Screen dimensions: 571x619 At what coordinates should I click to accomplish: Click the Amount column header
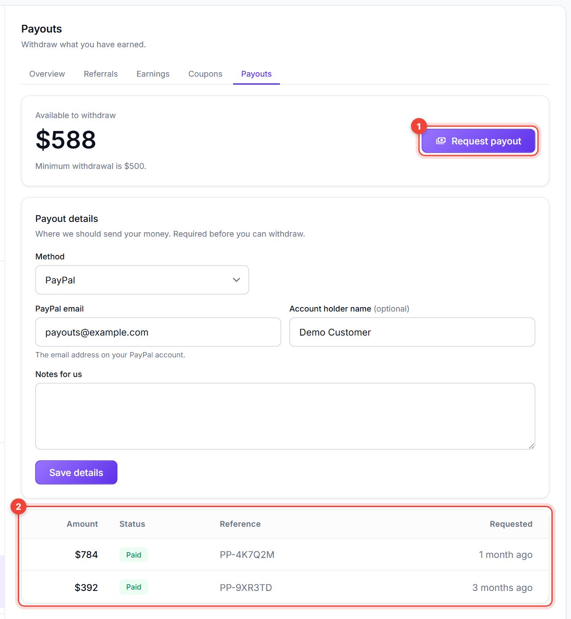(82, 524)
